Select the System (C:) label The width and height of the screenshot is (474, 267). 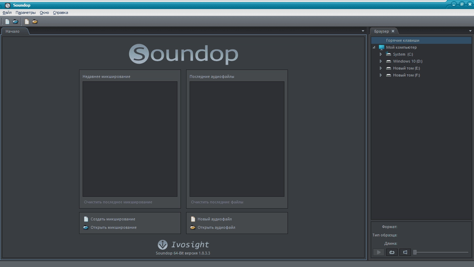click(x=403, y=54)
